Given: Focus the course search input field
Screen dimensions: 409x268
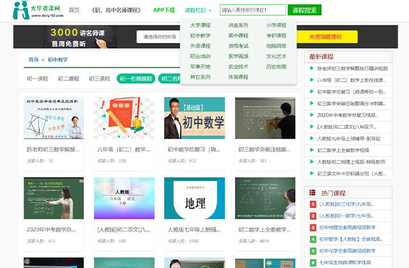Looking at the screenshot, I should [x=253, y=10].
